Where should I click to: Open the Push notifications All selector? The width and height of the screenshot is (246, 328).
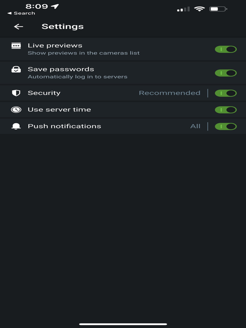[x=196, y=126]
